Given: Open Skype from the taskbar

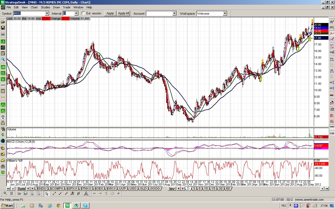Looking at the screenshot, I should point(85,206).
